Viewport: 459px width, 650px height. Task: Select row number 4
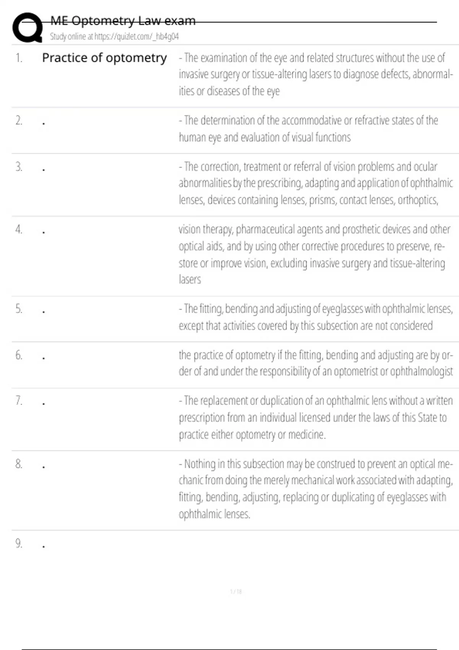pos(19,229)
